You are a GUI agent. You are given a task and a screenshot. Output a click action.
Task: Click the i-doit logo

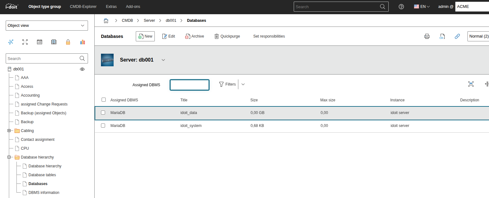coord(12,6)
